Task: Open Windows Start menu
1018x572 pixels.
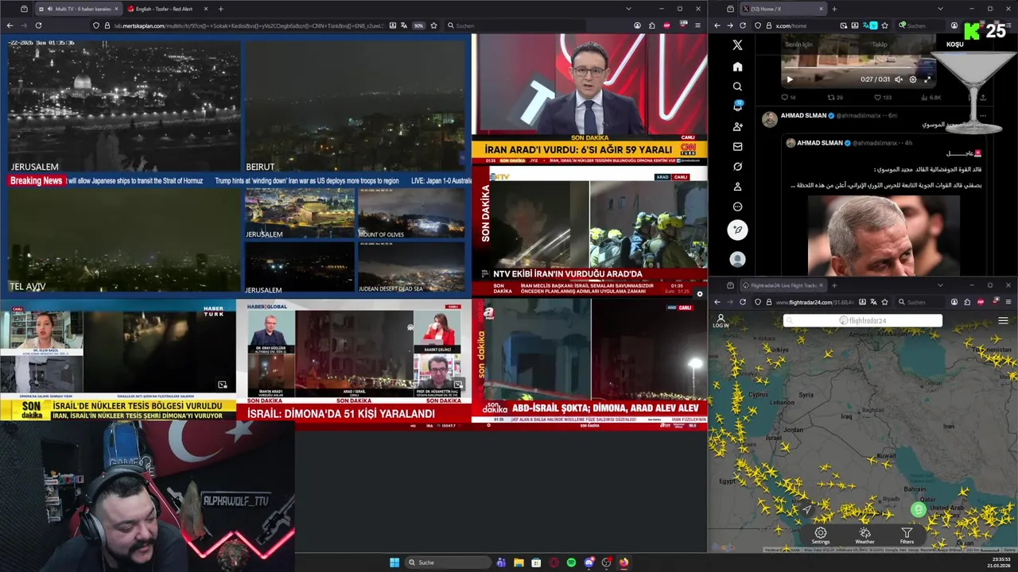Action: click(394, 562)
